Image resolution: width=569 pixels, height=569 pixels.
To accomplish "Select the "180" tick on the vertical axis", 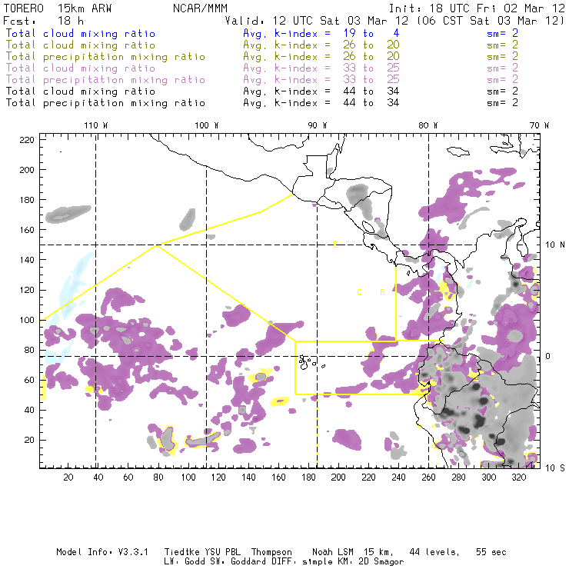I will pyautogui.click(x=27, y=200).
